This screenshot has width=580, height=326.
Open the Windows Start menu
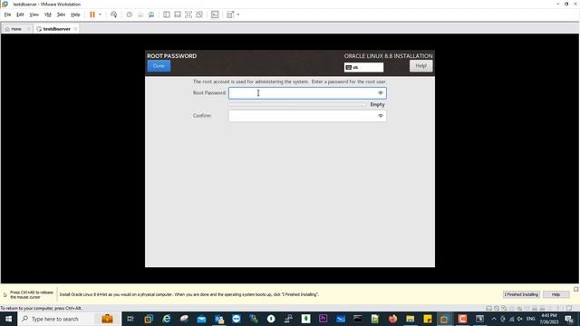[8, 319]
